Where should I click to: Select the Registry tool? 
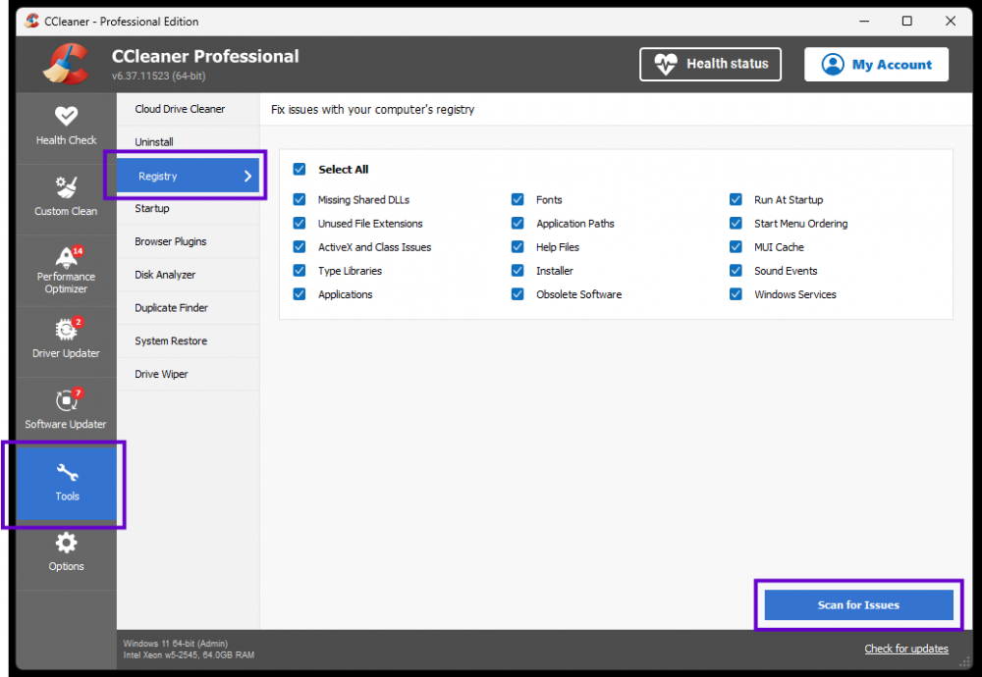click(x=188, y=176)
